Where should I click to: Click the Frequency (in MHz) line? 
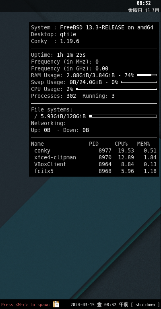[65, 62]
